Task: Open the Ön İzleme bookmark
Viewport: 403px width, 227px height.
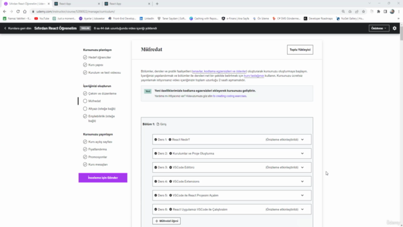Action: (x=261, y=18)
